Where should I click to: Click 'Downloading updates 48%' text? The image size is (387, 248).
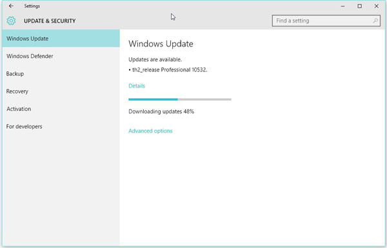coord(161,111)
